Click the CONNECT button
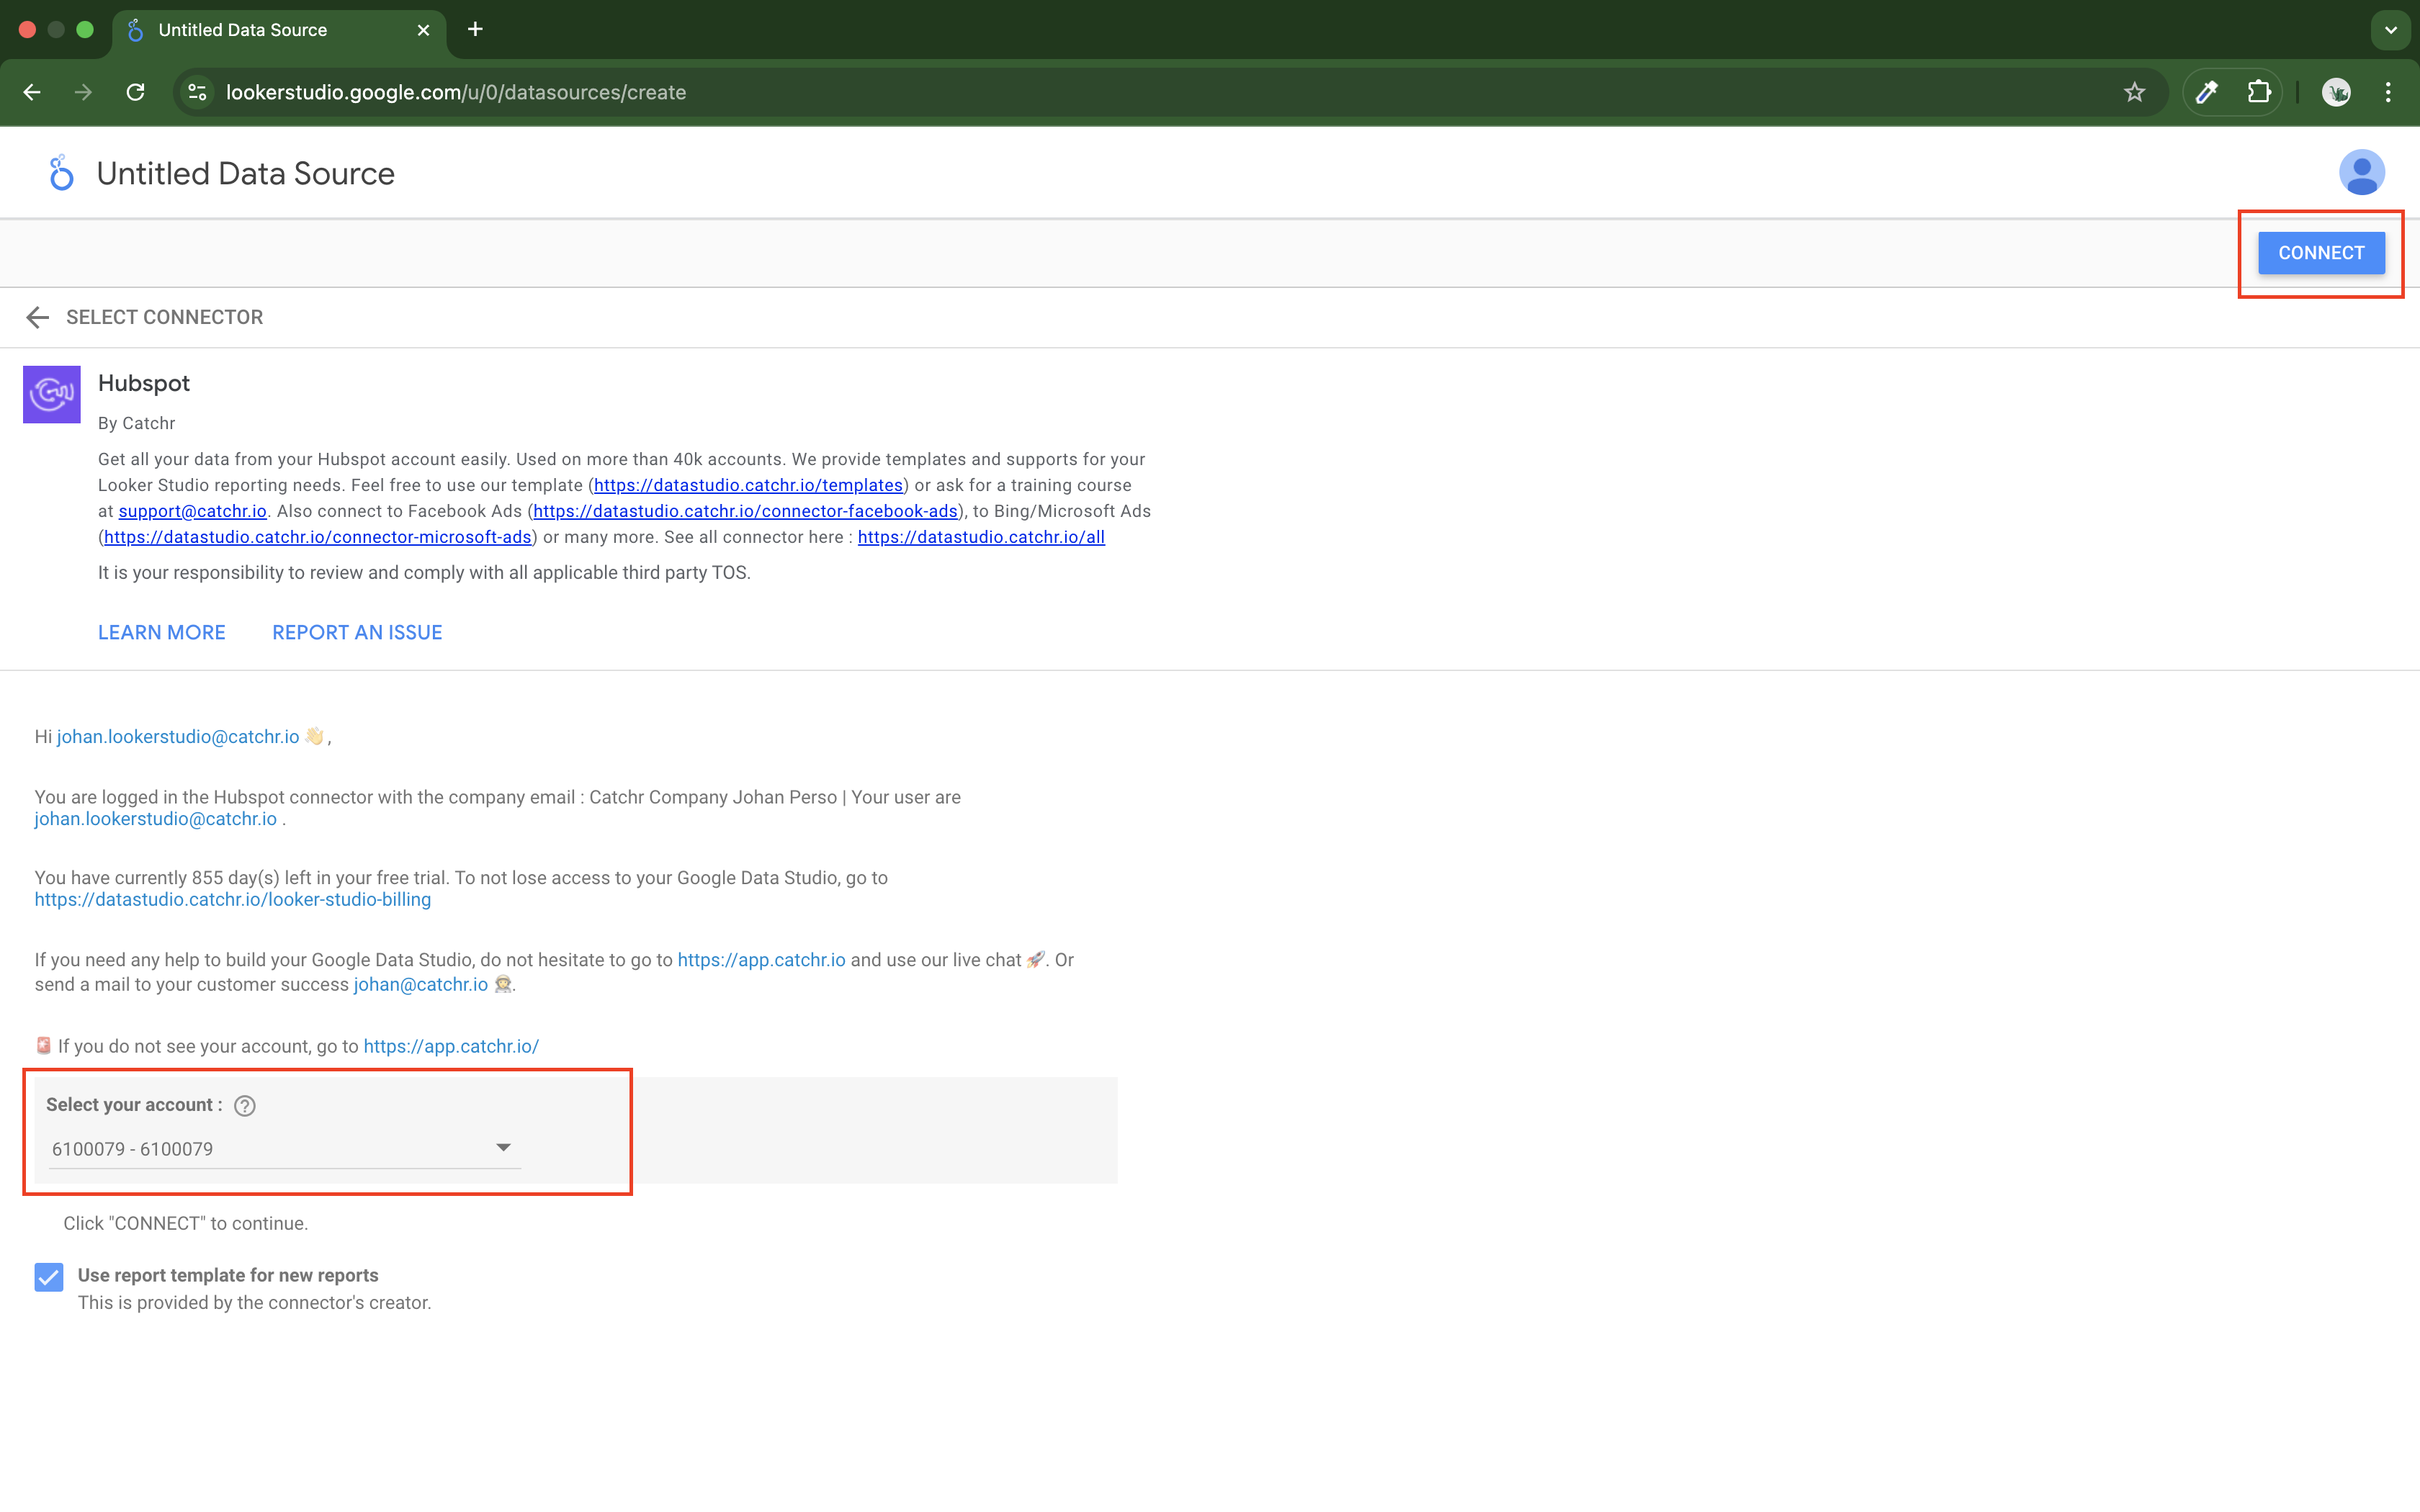 (x=2321, y=253)
